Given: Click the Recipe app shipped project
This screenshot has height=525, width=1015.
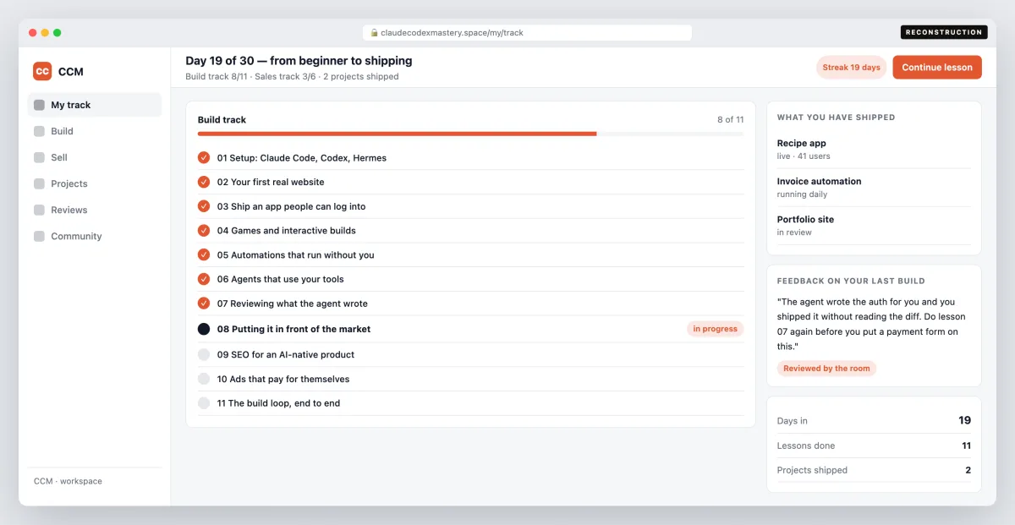Looking at the screenshot, I should pyautogui.click(x=874, y=150).
